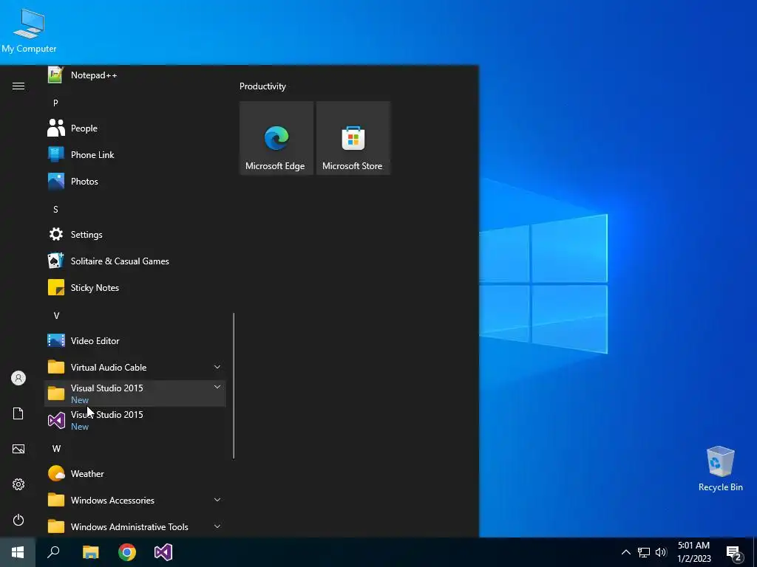Expand the Start menu hamburger

[18, 86]
